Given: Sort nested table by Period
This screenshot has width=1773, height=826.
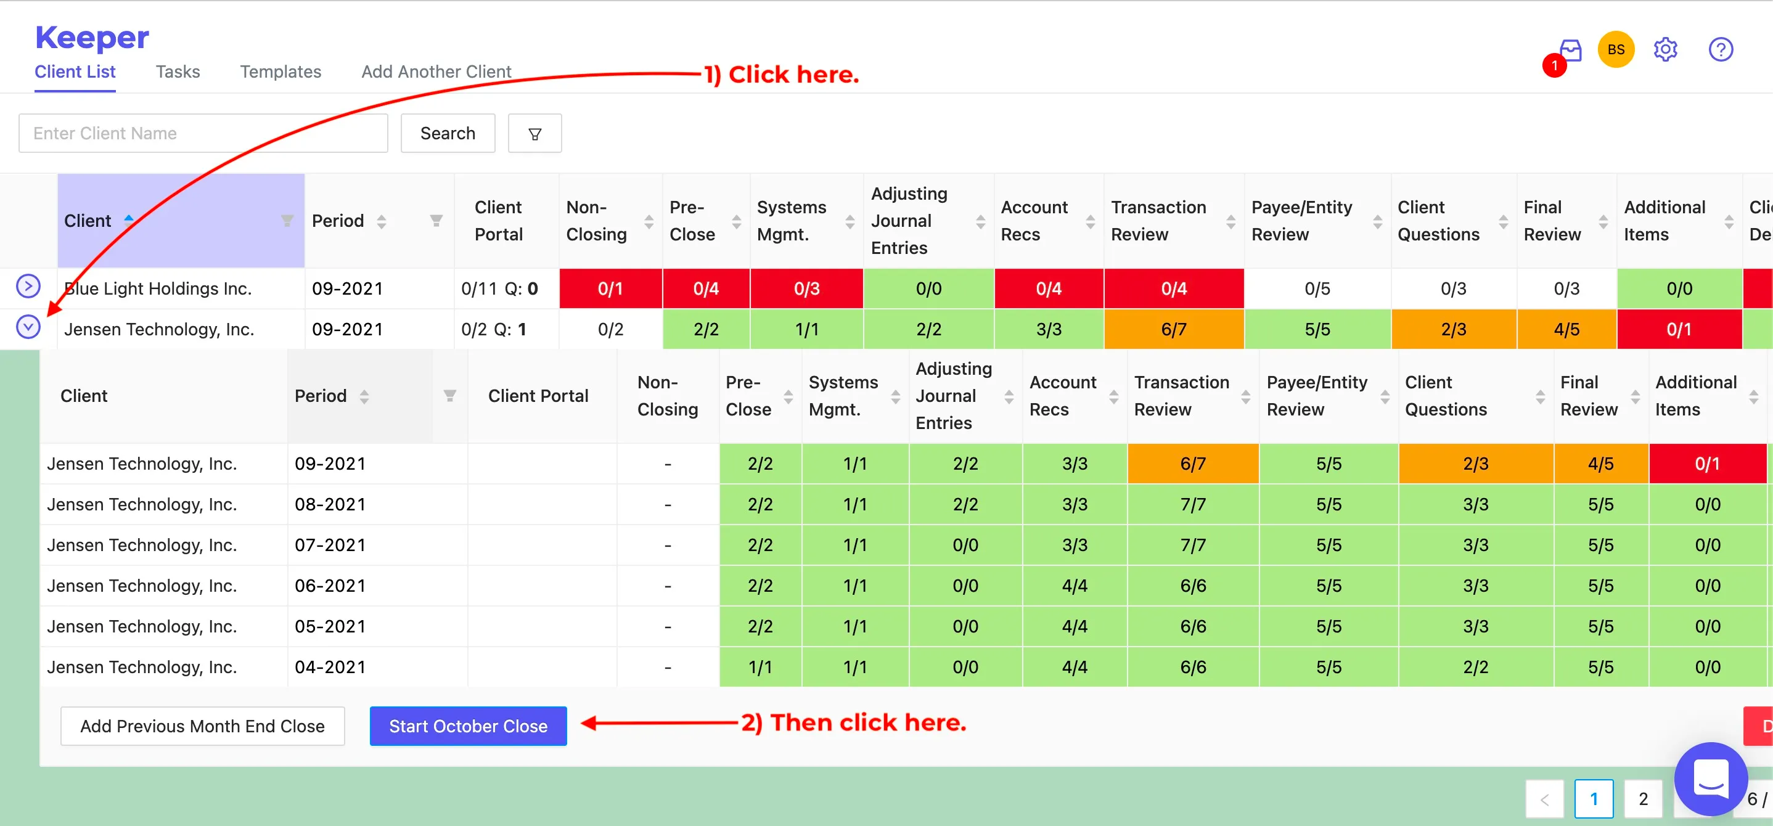Looking at the screenshot, I should 364,396.
